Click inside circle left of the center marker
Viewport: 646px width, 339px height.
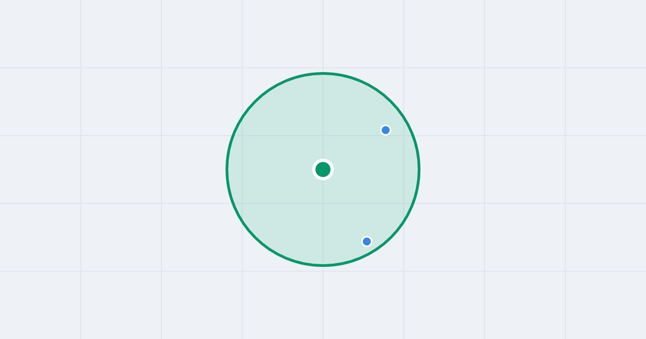coord(275,169)
